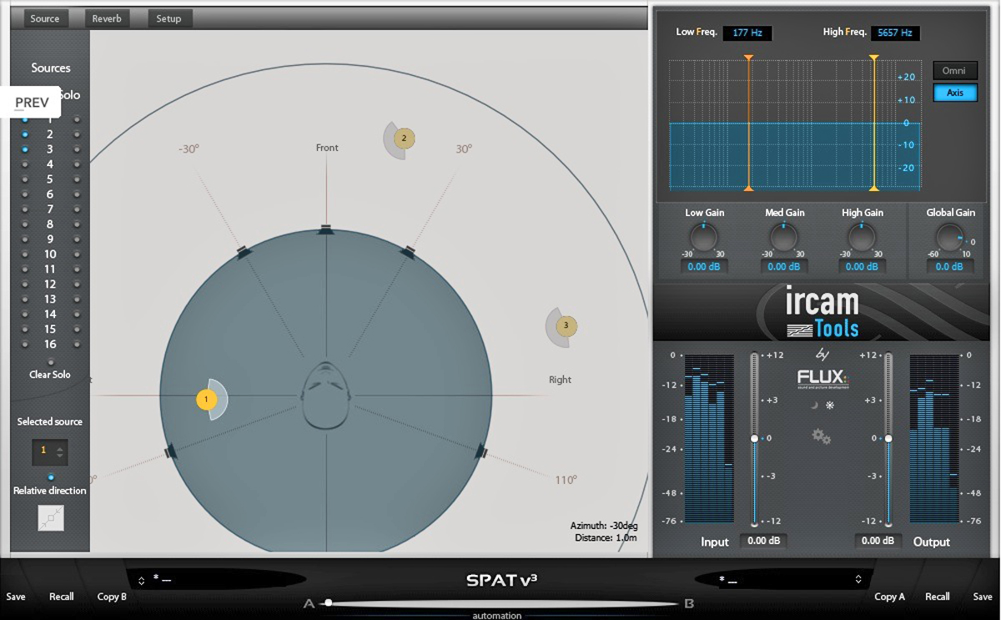Select the source 3 marker near Right
Image resolution: width=1001 pixels, height=620 pixels.
(x=566, y=325)
